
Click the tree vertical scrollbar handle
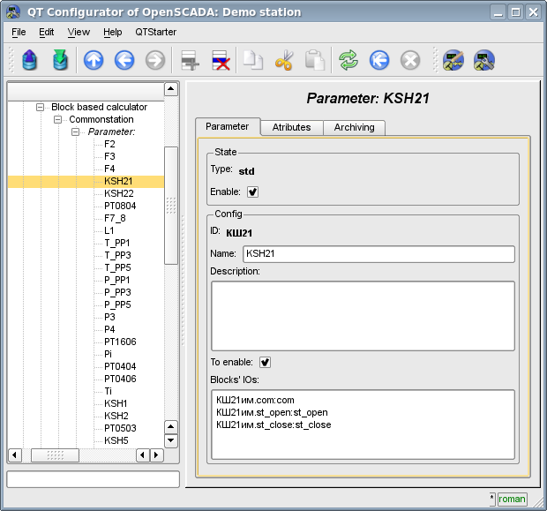[171, 205]
